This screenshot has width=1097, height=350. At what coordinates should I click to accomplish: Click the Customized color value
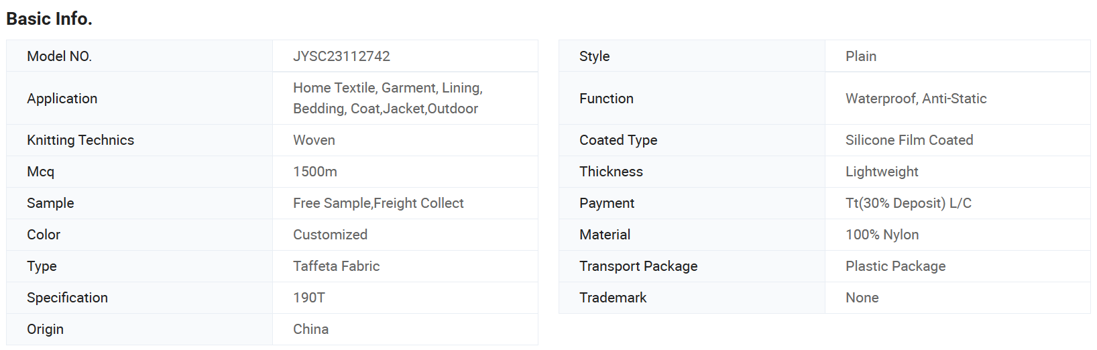pyautogui.click(x=330, y=235)
